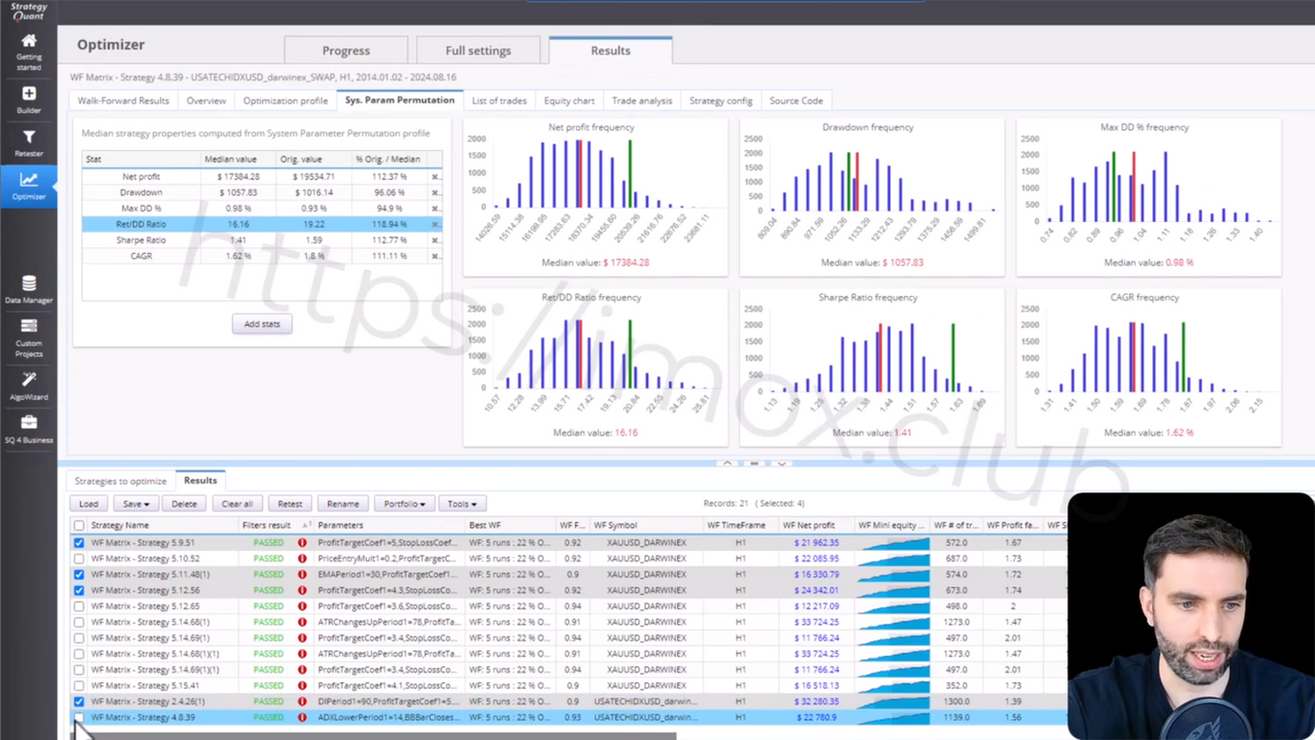1315x740 pixels.
Task: Open the Walk-Forward Results tab
Action: pos(123,101)
